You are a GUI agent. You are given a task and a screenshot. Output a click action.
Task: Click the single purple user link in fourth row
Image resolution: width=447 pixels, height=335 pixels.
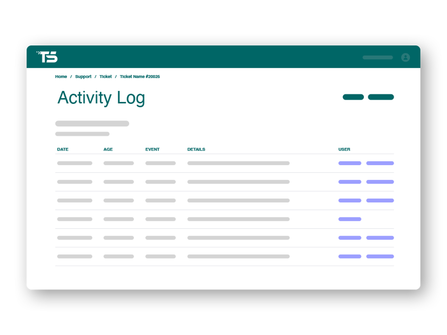click(350, 219)
